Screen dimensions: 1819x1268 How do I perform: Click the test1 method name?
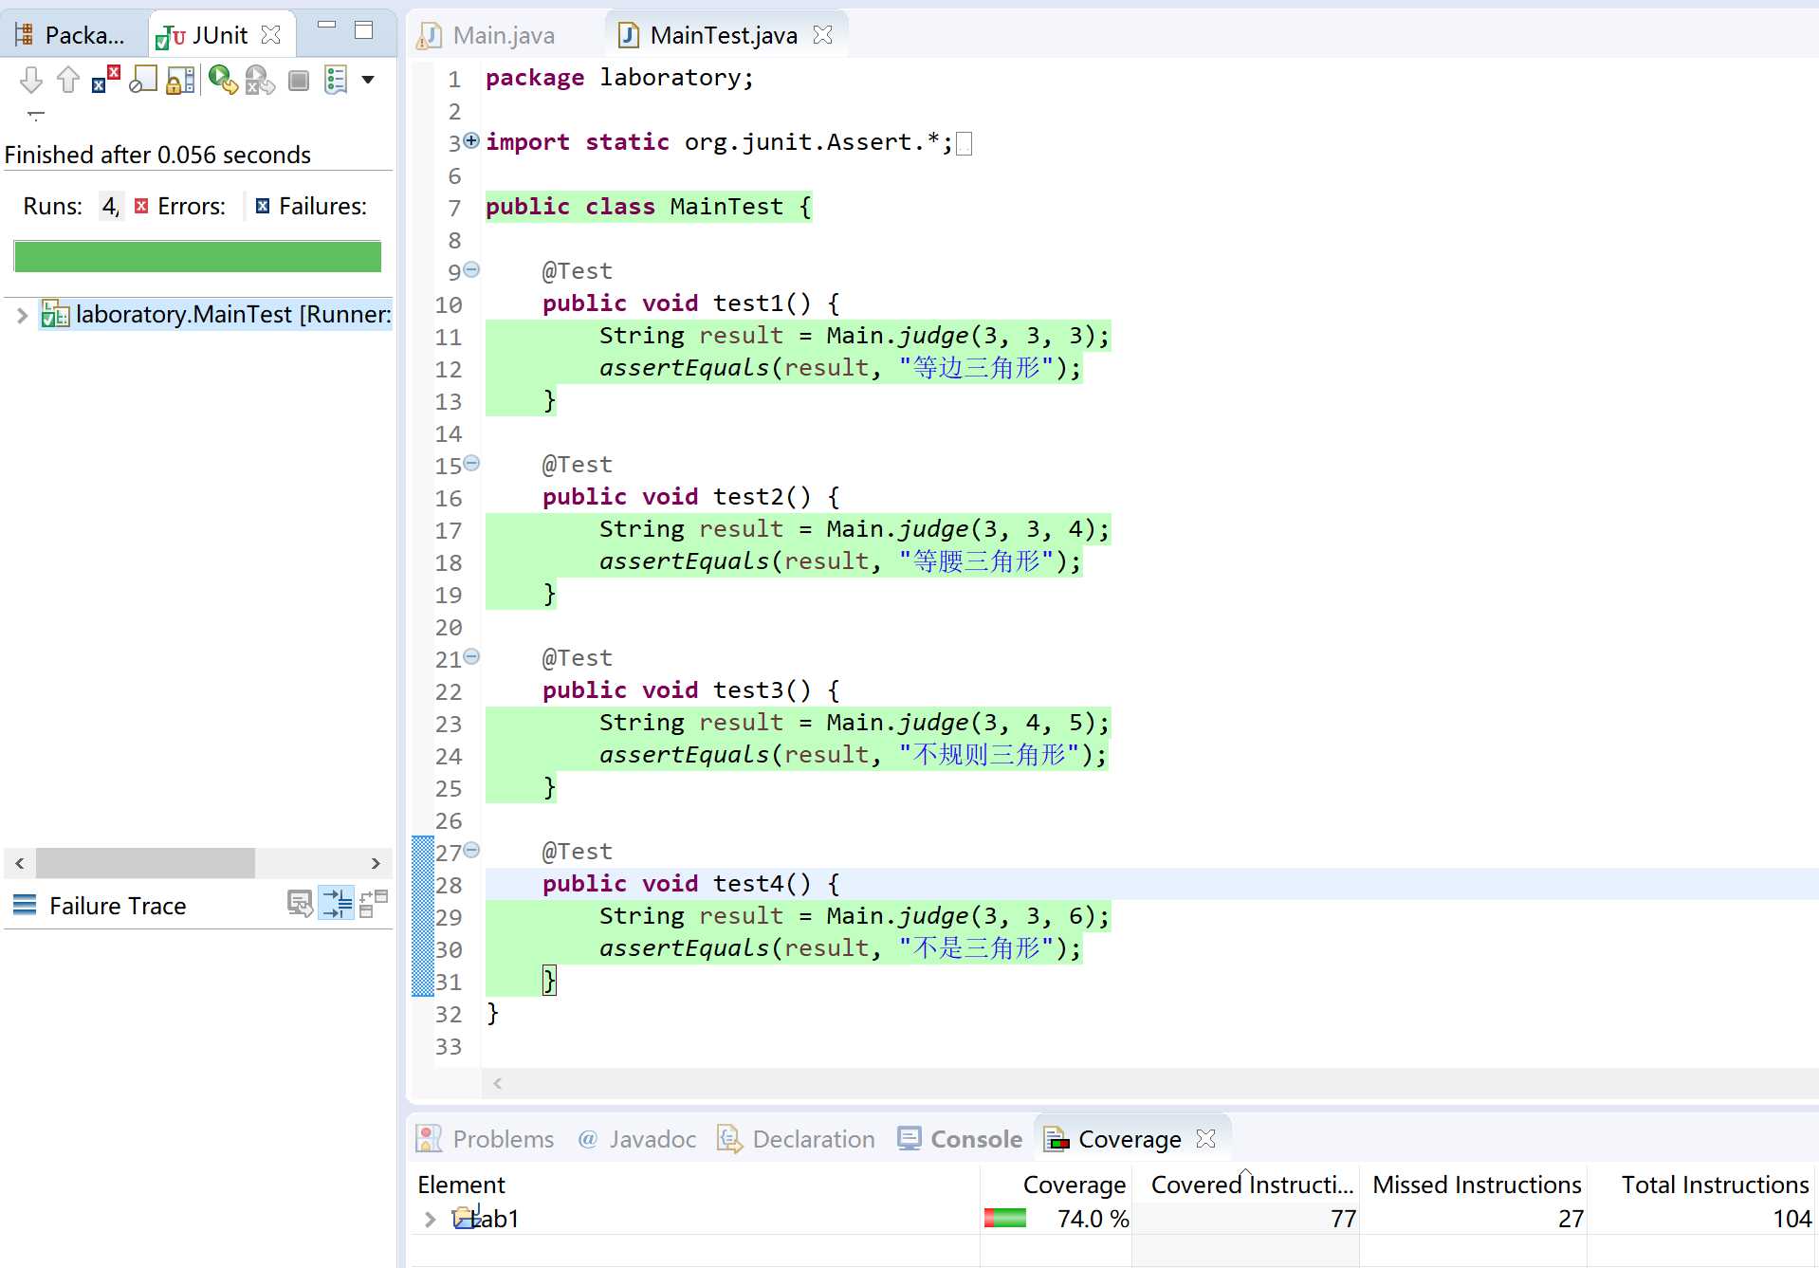coord(748,303)
